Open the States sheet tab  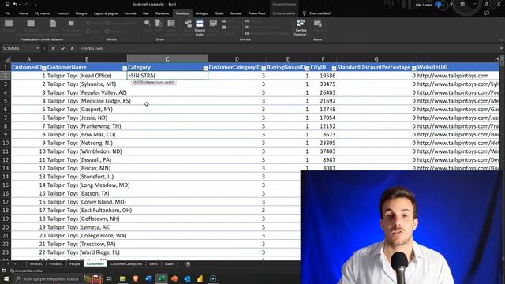[x=169, y=264]
